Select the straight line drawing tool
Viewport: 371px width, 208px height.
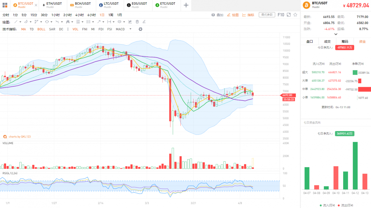click(x=16, y=22)
